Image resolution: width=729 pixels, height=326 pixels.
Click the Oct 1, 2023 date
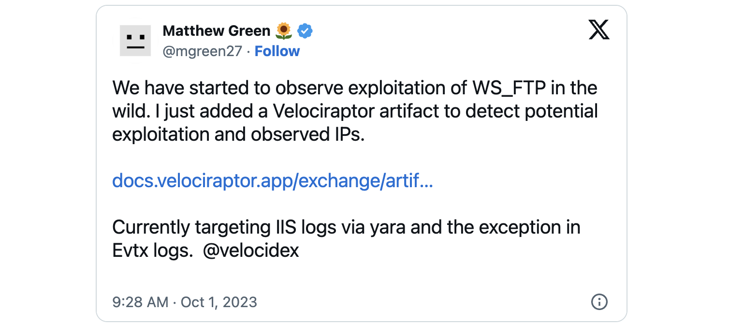[219, 302]
